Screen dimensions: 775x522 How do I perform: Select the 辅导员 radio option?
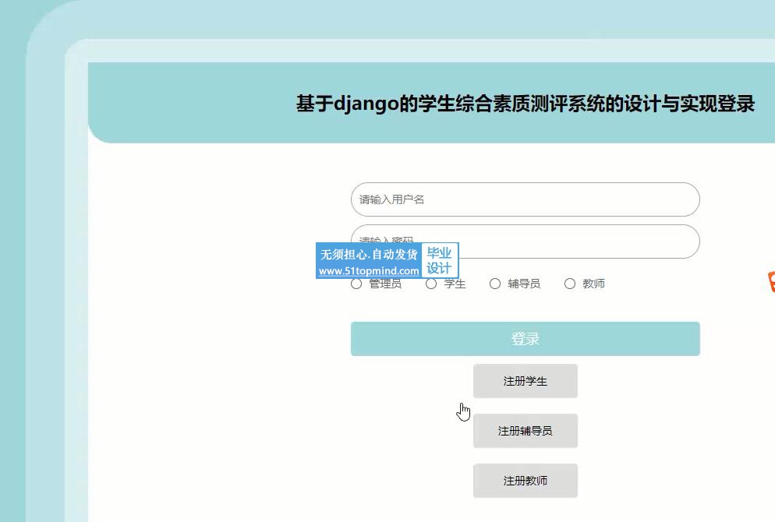tap(495, 284)
